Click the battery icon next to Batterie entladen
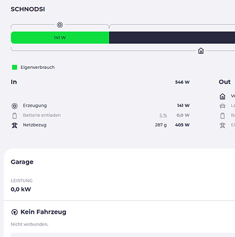235x237 pixels. 15,116
